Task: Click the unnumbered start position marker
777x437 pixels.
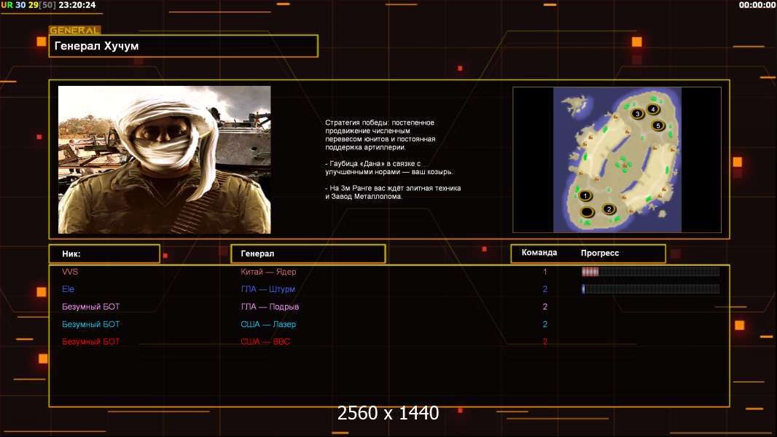Action: point(587,212)
